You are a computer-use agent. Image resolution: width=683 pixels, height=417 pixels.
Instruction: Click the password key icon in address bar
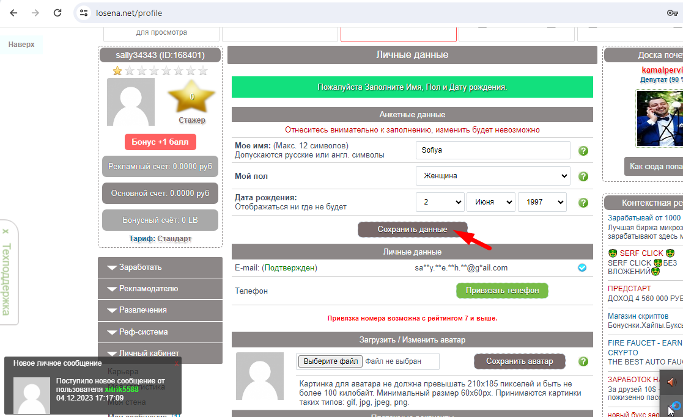coord(672,13)
